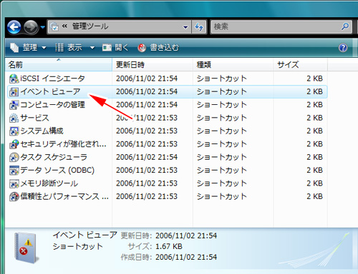Click the 開く toolbar button
358x274 pixels.
pyautogui.click(x=115, y=48)
